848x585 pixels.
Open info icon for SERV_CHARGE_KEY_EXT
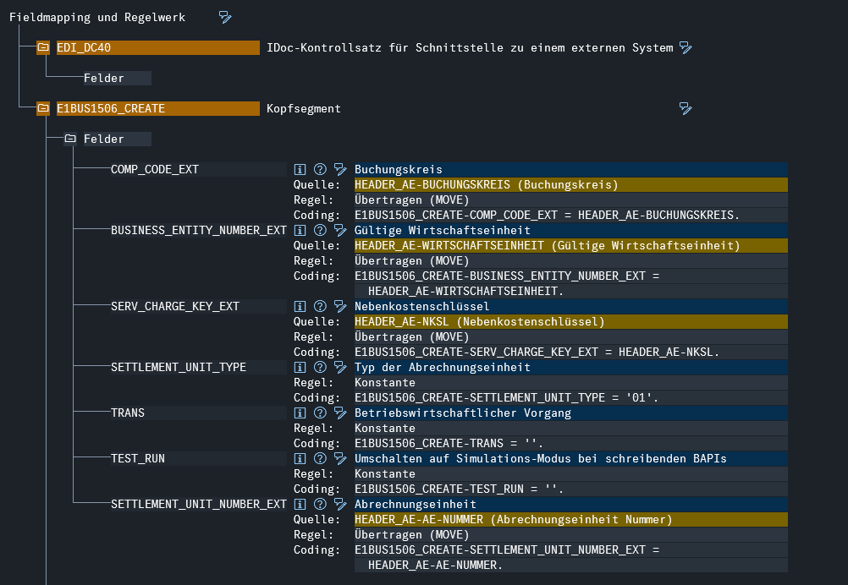300,307
